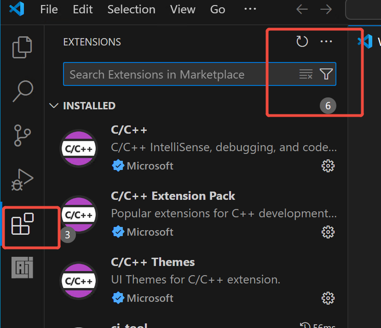Screen dimensions: 381x328
Task: Open the AI extension sidebar icon
Action: pos(23,267)
